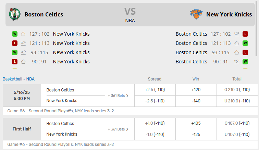Expand the + 361 Bets chevron for full game
Screen dimensions: 259x150
click(127, 96)
